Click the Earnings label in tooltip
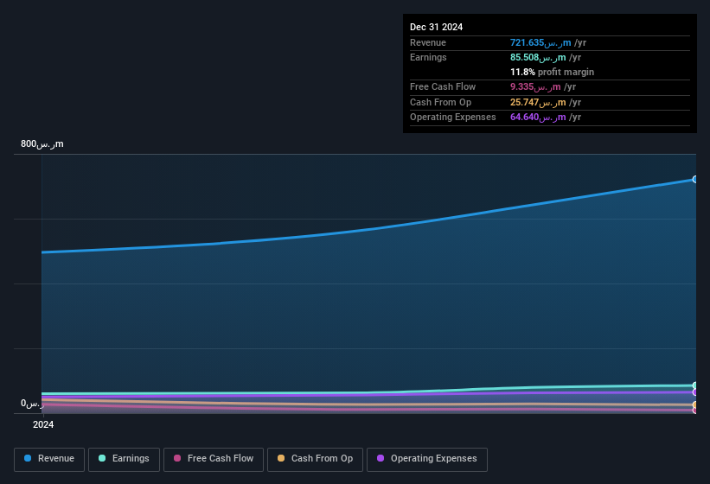Viewport: 710px width, 484px height. [428, 57]
